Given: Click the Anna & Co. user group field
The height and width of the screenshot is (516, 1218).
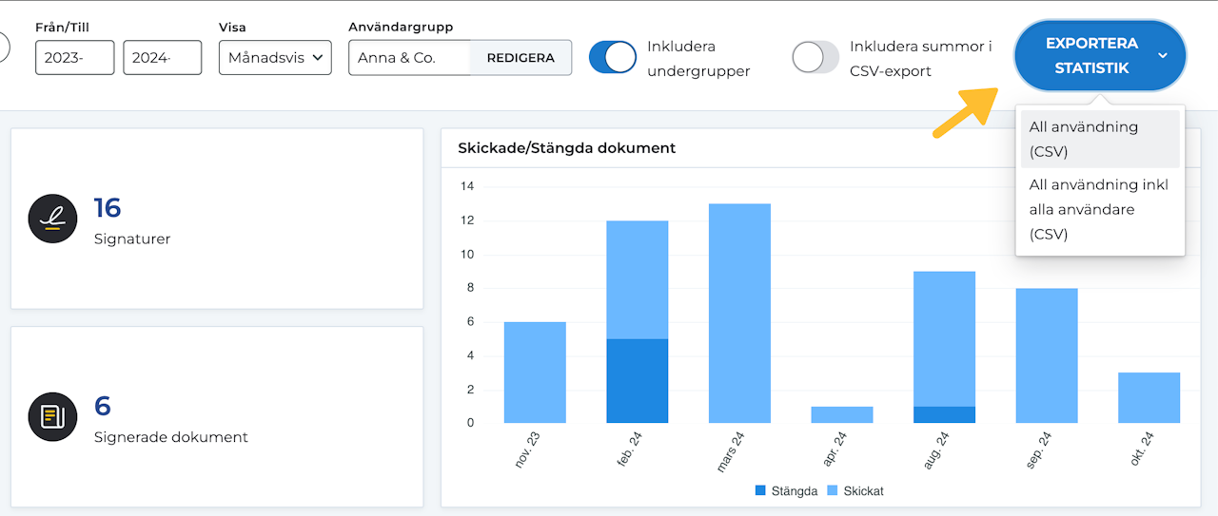Looking at the screenshot, I should (x=409, y=58).
